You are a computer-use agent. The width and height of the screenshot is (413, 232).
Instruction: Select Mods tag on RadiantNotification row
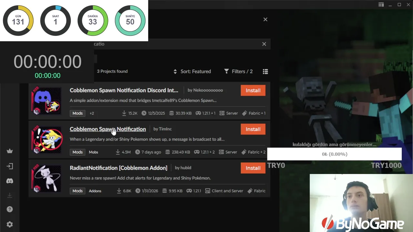coord(77,191)
